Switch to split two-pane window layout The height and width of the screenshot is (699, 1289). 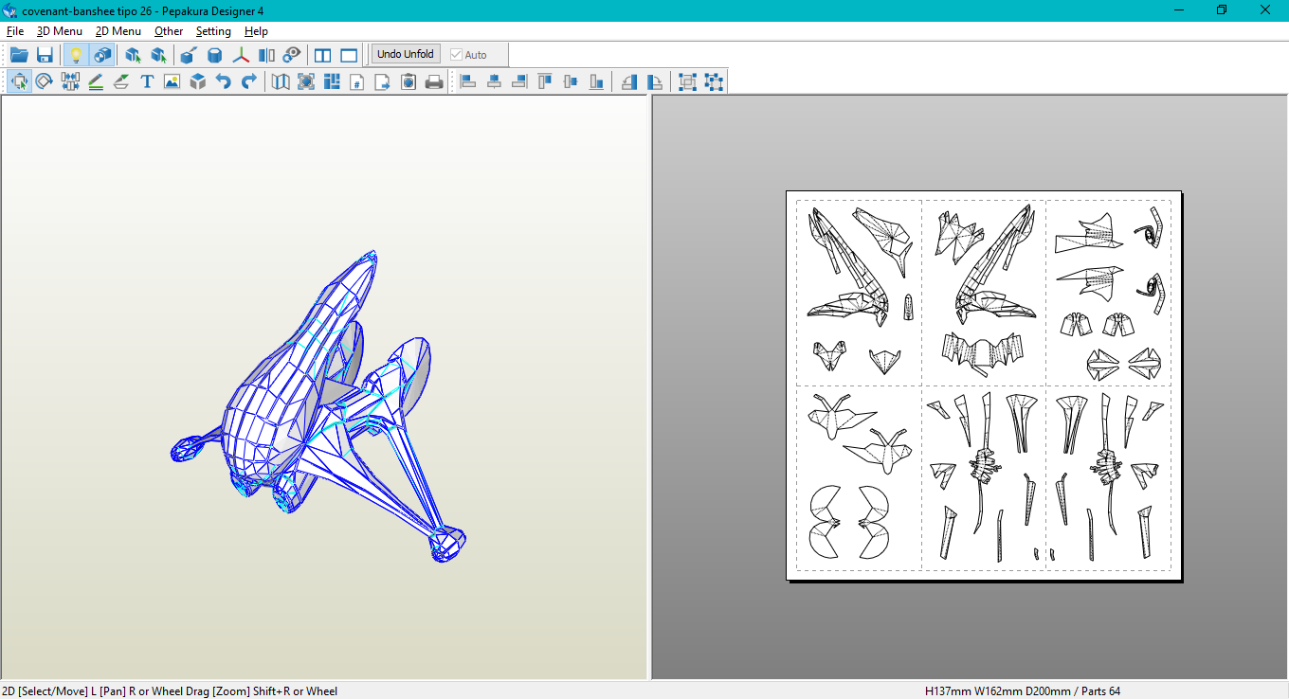point(323,54)
